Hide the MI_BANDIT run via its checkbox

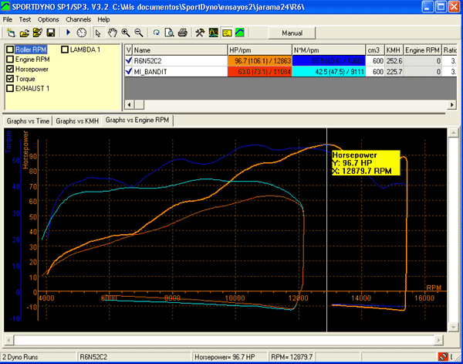coord(129,70)
